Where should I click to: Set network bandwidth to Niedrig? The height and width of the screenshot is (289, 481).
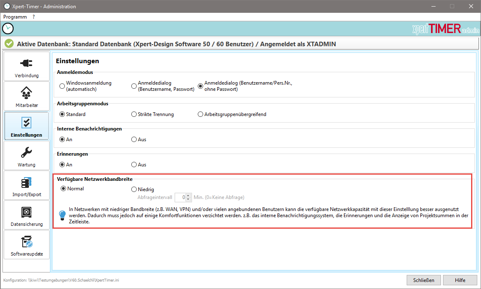pyautogui.click(x=134, y=190)
